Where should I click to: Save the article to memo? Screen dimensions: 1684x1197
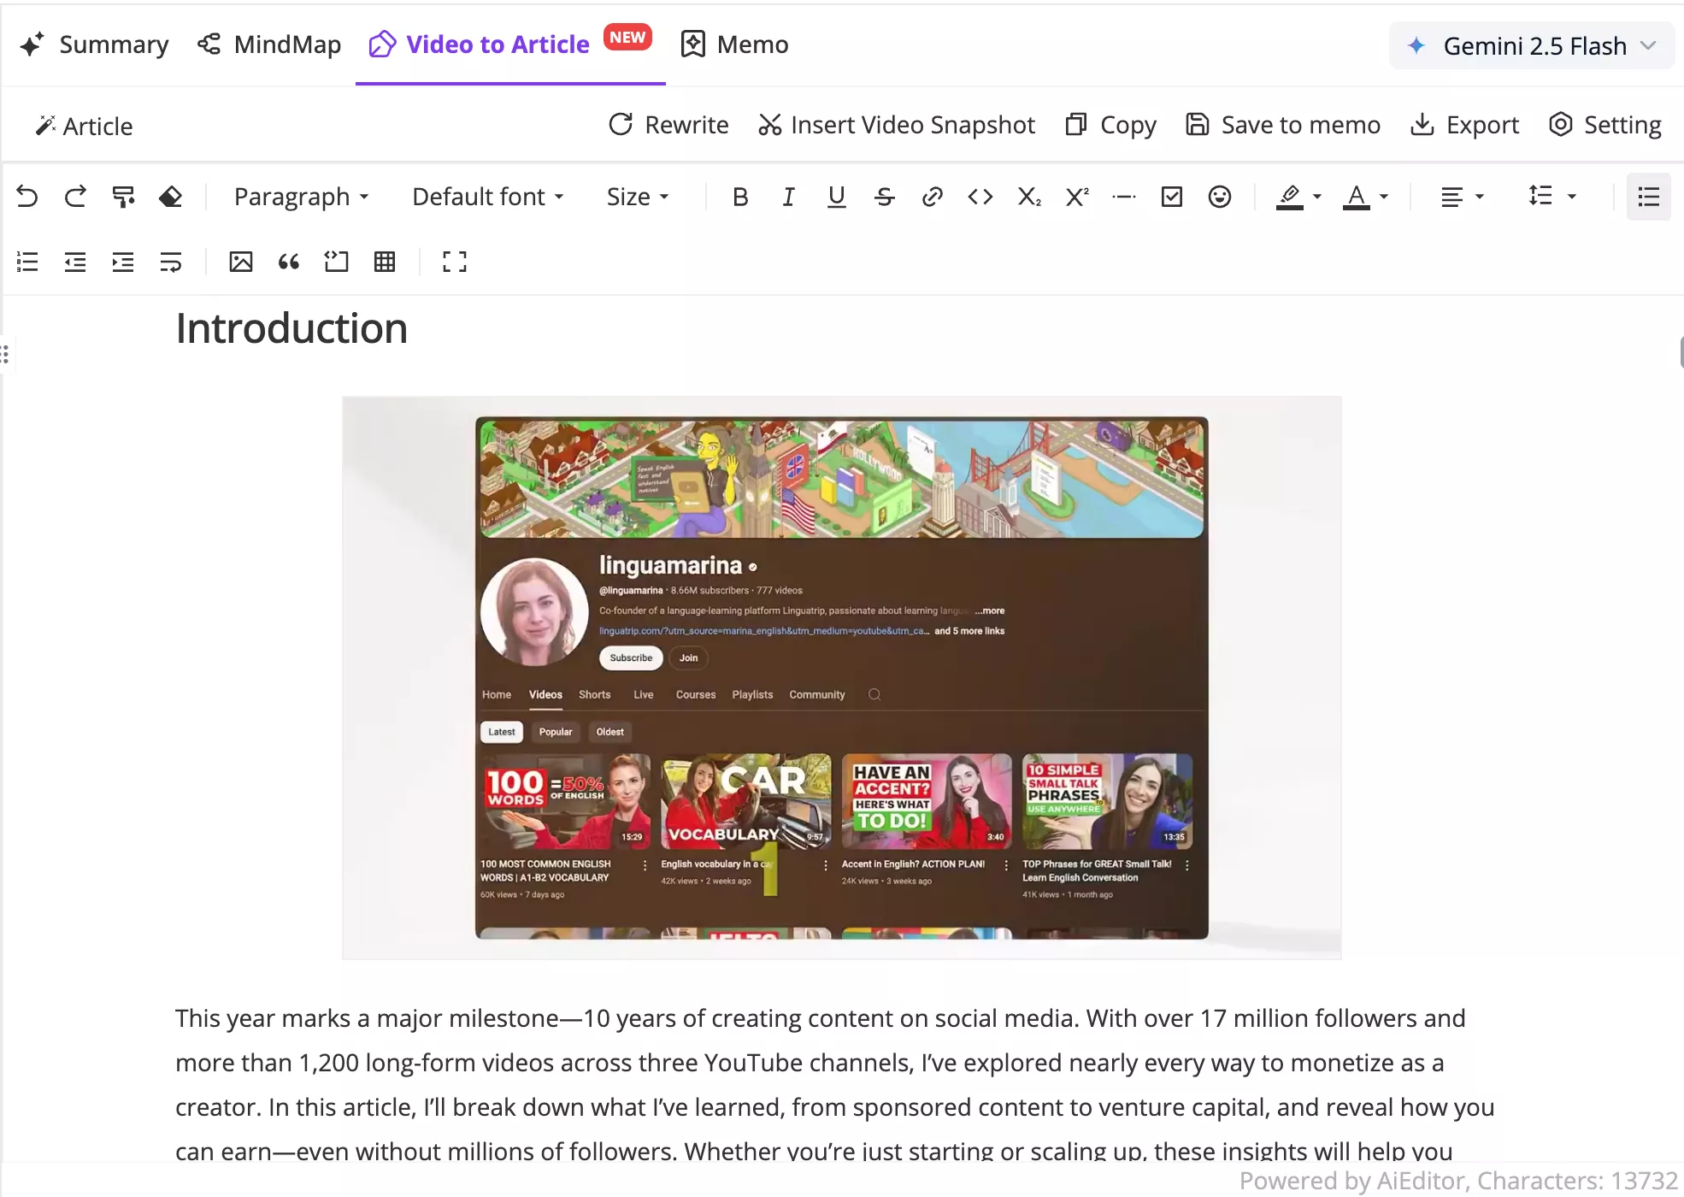(x=1282, y=125)
